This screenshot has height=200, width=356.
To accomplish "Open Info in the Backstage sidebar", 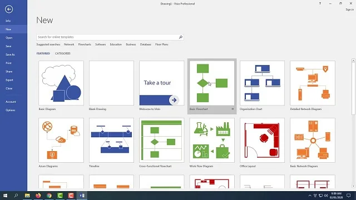I will point(13,21).
